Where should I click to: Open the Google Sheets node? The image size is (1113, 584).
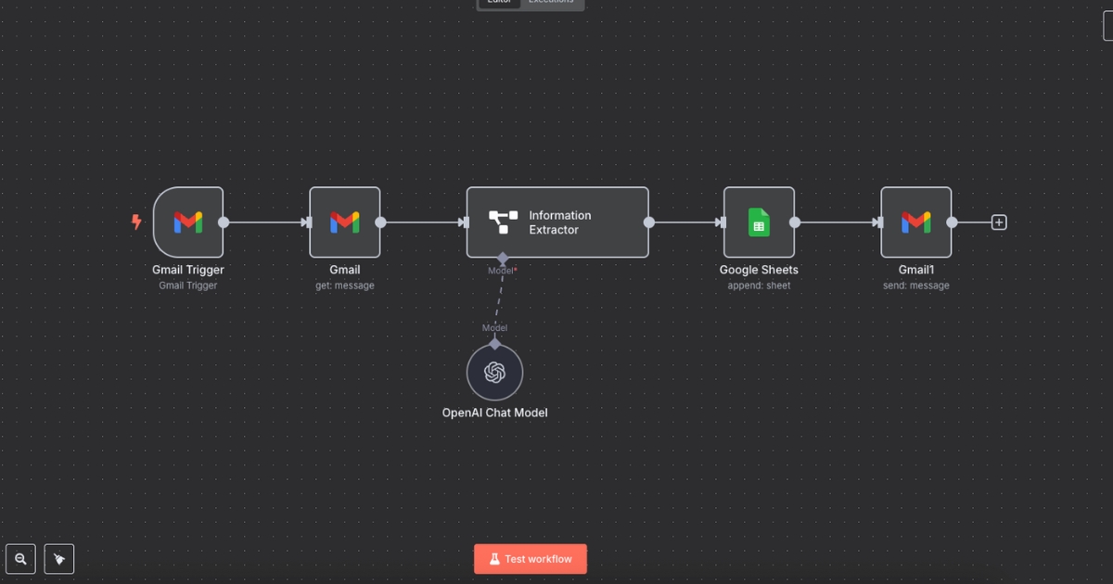click(759, 222)
